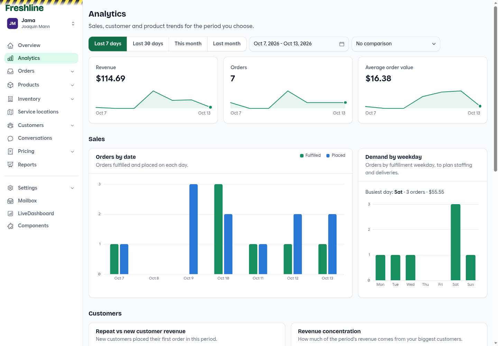Open the date picker calendar icon
Image resolution: width=498 pixels, height=346 pixels.
(x=342, y=44)
